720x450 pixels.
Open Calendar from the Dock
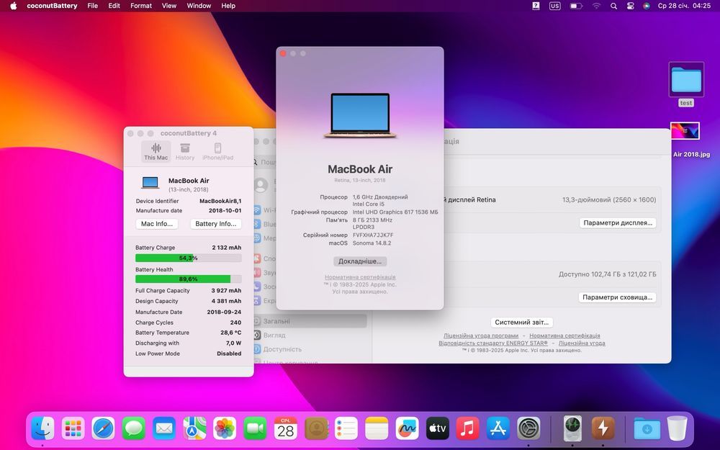[x=285, y=429]
